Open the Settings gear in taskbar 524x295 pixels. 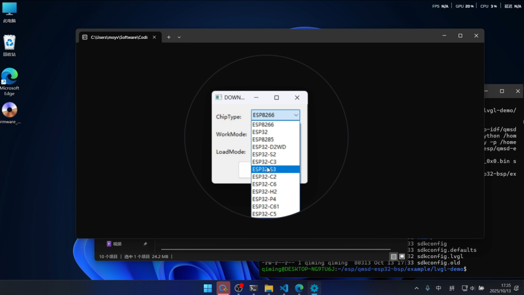pyautogui.click(x=314, y=288)
